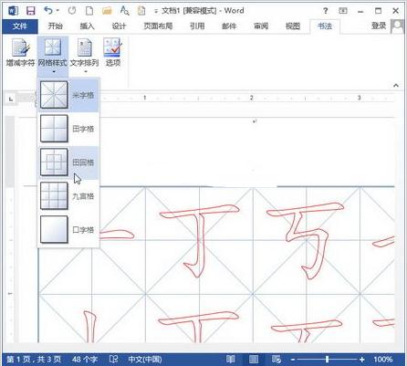This screenshot has width=407, height=366.
Task: Undo the last action
Action: (x=48, y=11)
